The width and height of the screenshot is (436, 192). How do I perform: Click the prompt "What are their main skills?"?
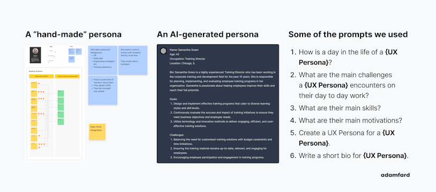(x=336, y=108)
